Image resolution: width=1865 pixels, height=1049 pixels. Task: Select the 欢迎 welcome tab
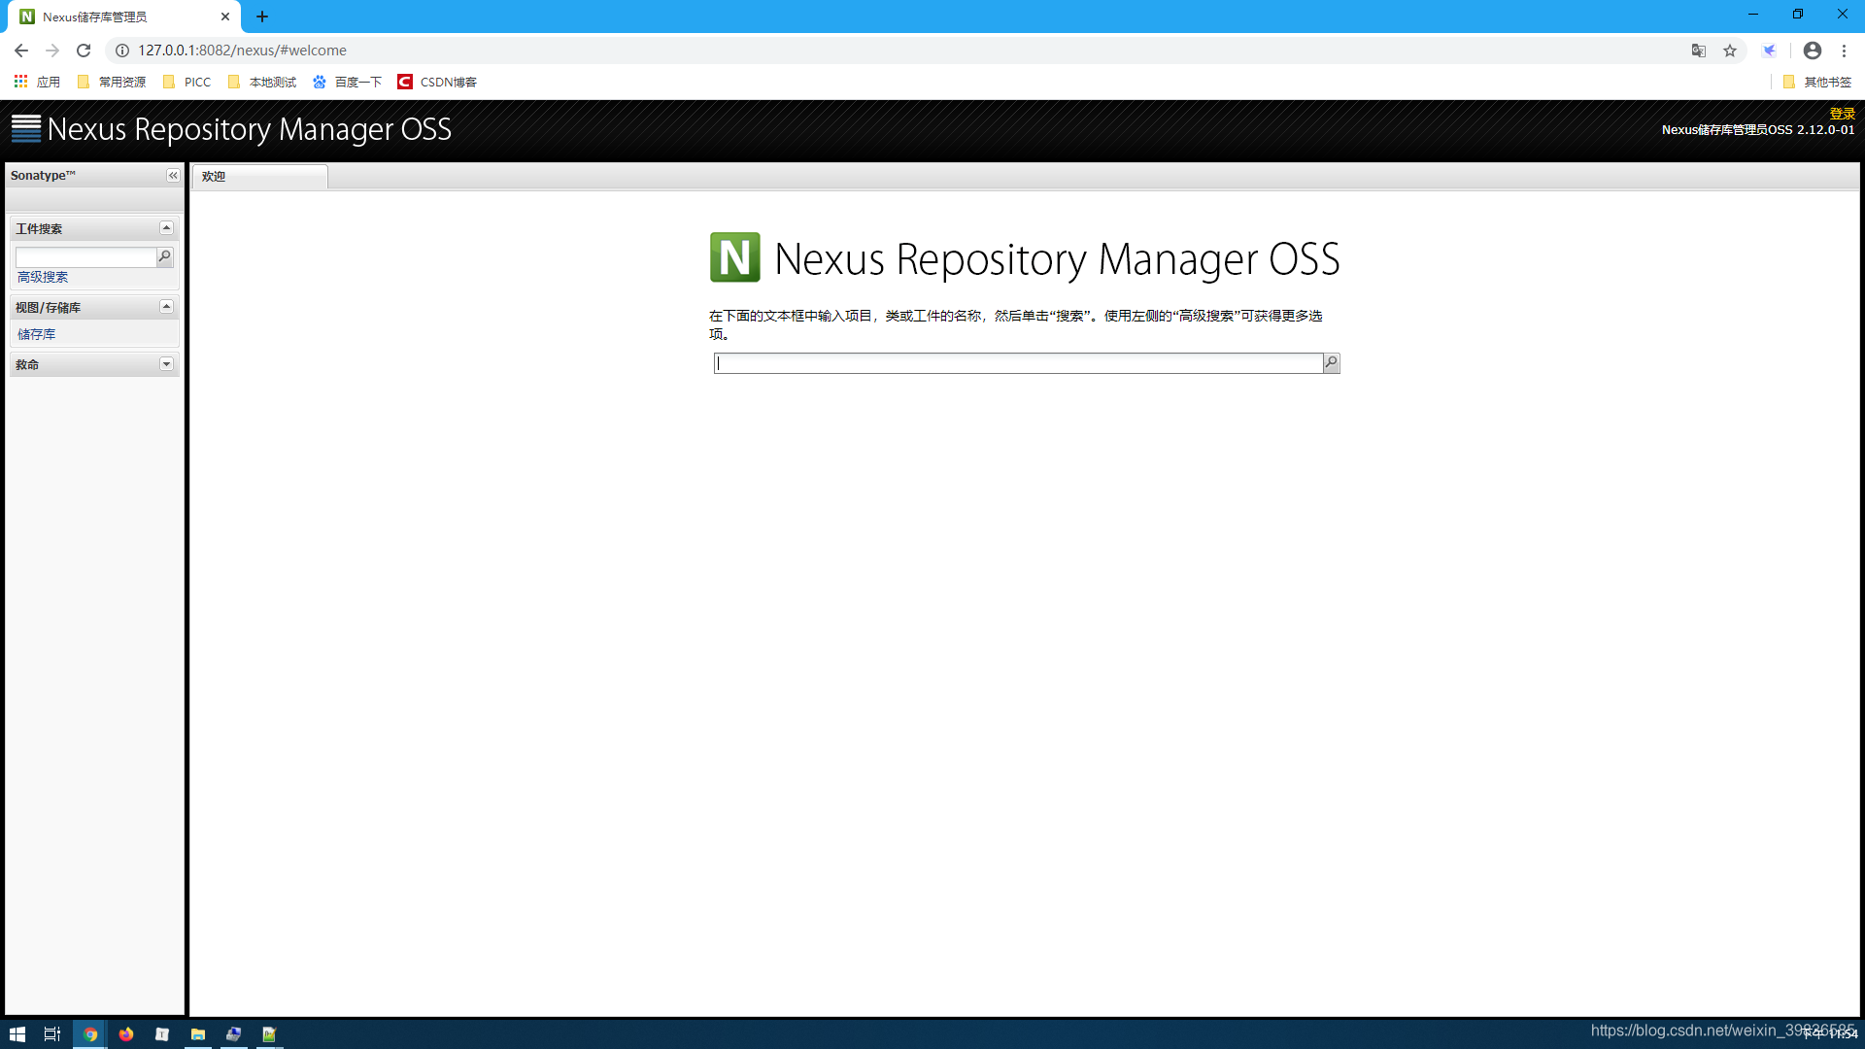pyautogui.click(x=259, y=176)
